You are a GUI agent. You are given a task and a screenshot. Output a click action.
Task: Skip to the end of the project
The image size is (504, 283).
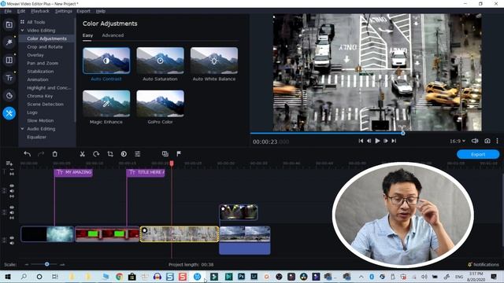click(x=394, y=141)
